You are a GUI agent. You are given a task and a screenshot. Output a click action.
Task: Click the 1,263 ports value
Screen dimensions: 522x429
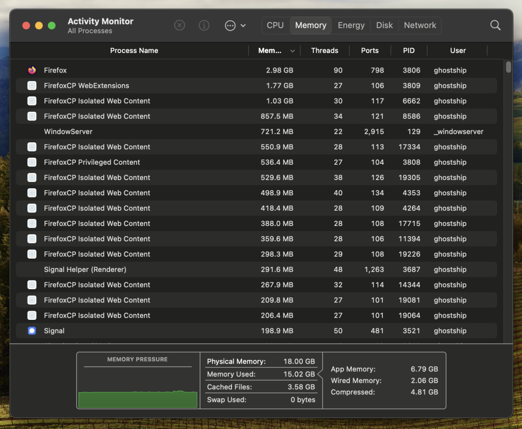tap(374, 269)
